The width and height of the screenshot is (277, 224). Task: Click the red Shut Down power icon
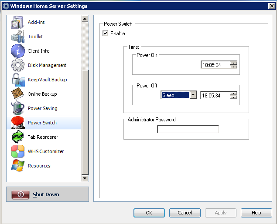(x=21, y=194)
